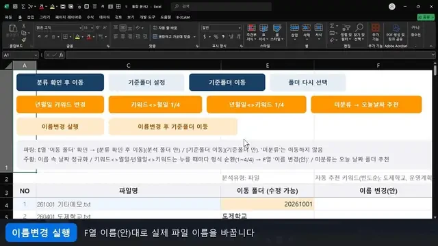Open the 파일 menu tab
Screen dimensions: 438x246
point(8,17)
